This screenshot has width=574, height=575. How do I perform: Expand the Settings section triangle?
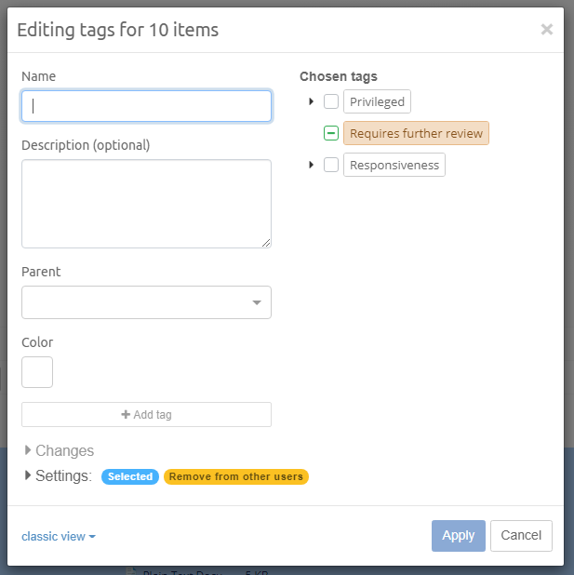click(28, 475)
